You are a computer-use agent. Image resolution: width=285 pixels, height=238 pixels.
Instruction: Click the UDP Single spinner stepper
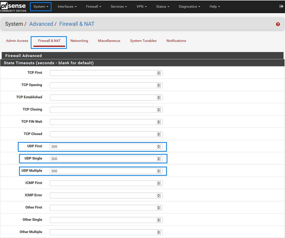159,159
